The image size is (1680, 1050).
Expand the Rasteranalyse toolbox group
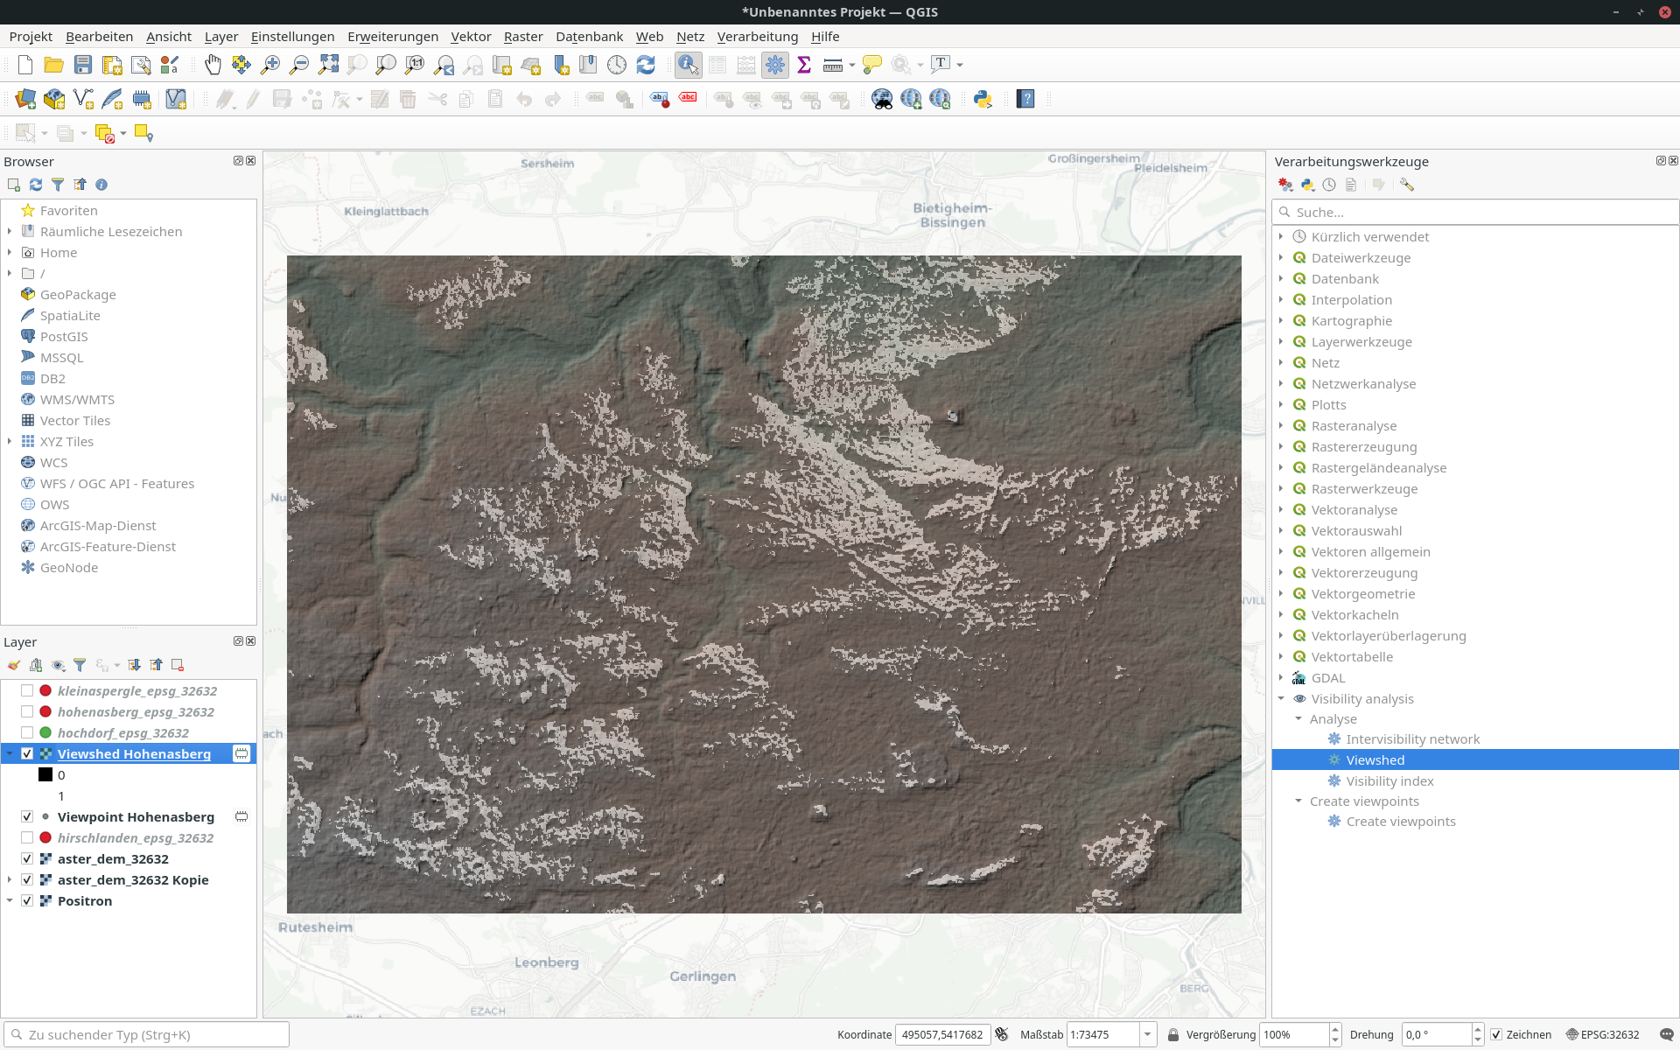tap(1281, 425)
